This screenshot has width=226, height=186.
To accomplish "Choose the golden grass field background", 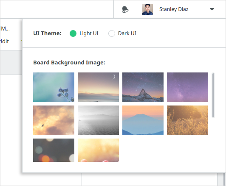I will (187, 120).
